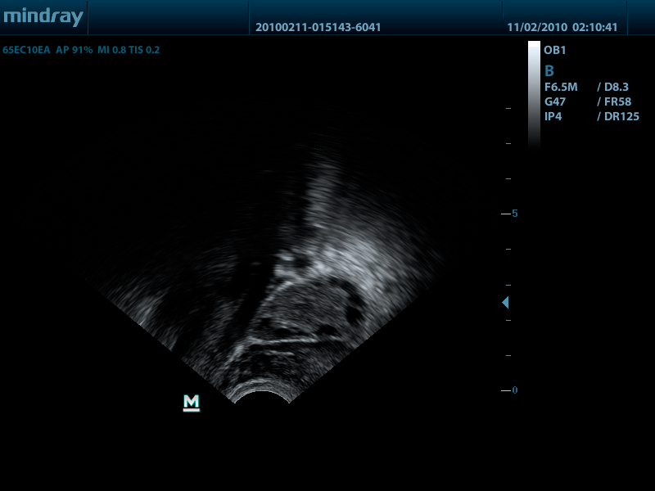Click the TIS 0.2 thermal index

tap(144, 50)
